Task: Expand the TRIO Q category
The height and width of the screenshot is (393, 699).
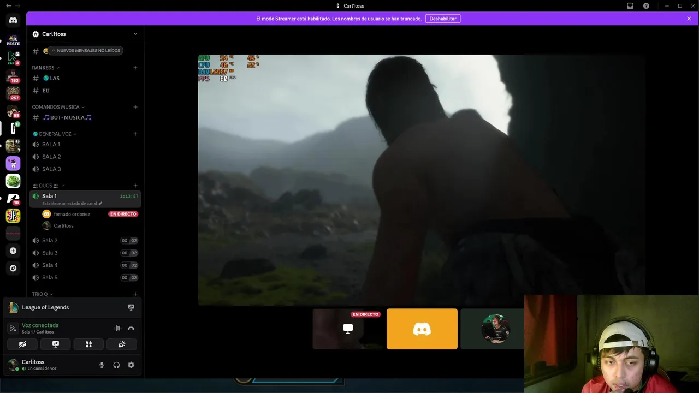Action: [43, 294]
